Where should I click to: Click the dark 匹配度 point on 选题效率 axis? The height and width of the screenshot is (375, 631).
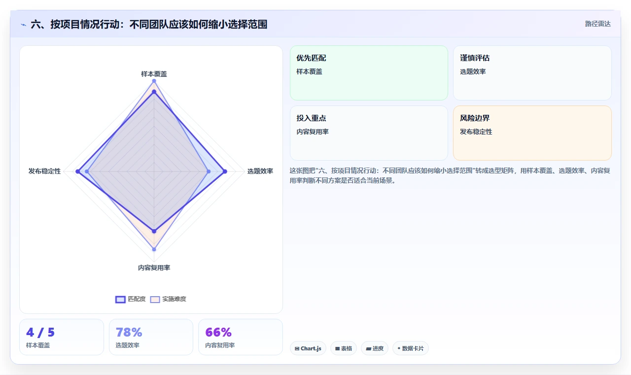click(x=225, y=171)
